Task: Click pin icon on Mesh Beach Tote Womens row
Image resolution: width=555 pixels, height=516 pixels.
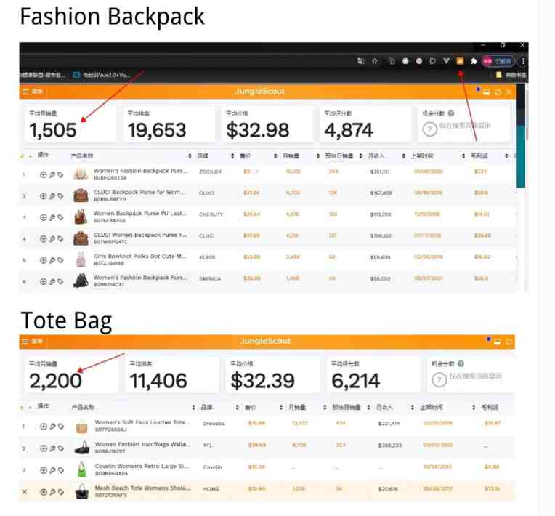Action: point(52,492)
